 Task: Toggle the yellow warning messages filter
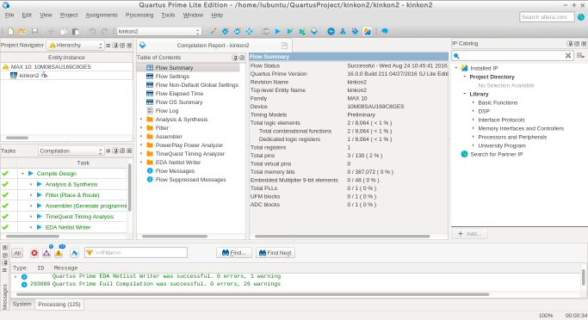[x=59, y=253]
